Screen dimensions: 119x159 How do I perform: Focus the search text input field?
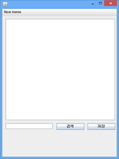coord(29,126)
